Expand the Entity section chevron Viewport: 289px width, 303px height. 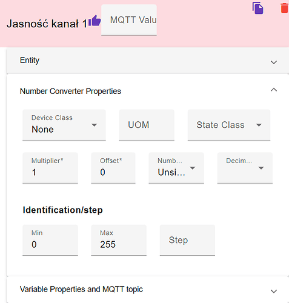tap(274, 62)
